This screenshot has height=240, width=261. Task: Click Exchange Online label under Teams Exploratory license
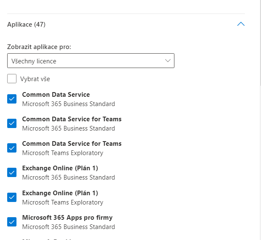60,193
